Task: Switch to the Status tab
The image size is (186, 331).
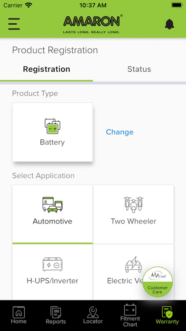Action: [x=139, y=69]
